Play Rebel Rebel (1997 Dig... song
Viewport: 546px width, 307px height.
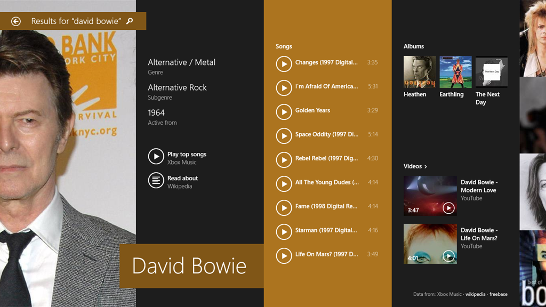click(x=284, y=160)
